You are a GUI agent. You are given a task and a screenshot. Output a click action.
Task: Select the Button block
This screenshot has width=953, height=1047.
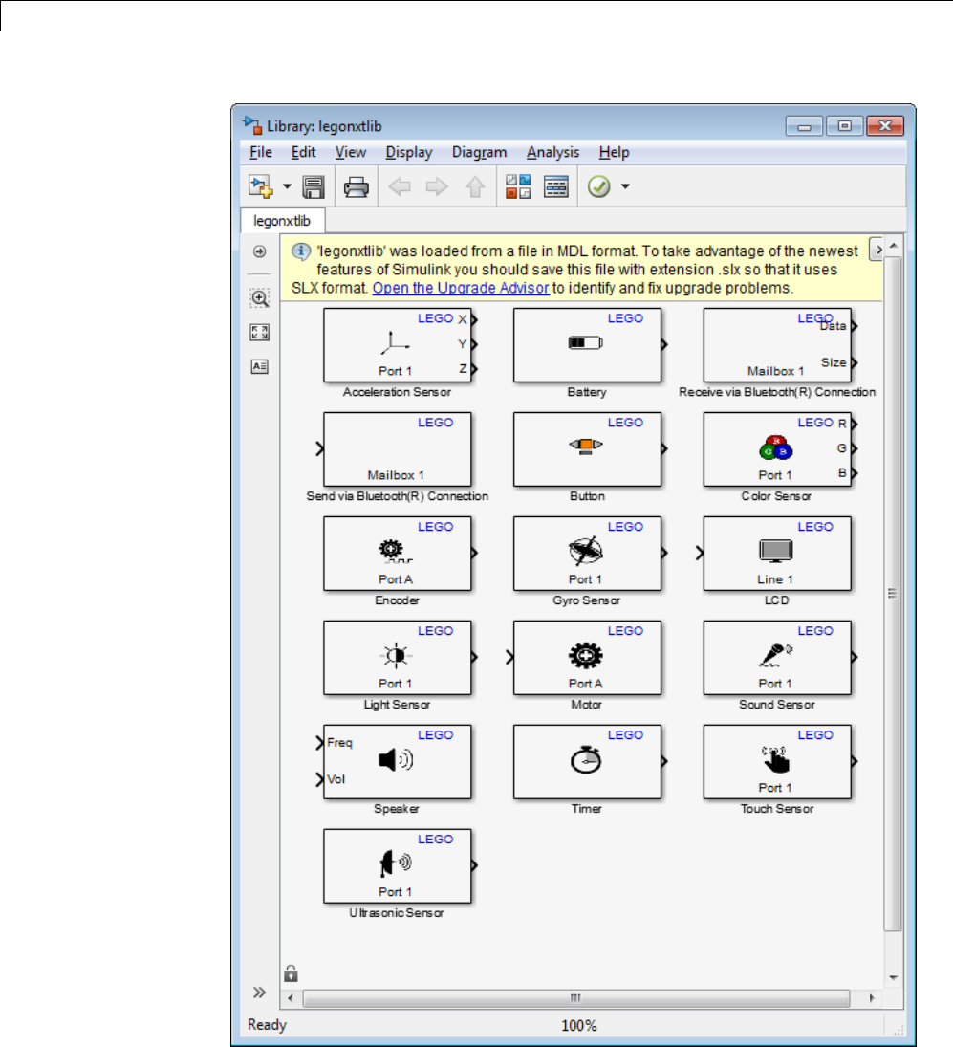[x=587, y=448]
